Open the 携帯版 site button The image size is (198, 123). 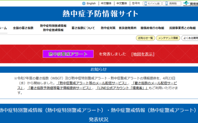click(x=172, y=3)
